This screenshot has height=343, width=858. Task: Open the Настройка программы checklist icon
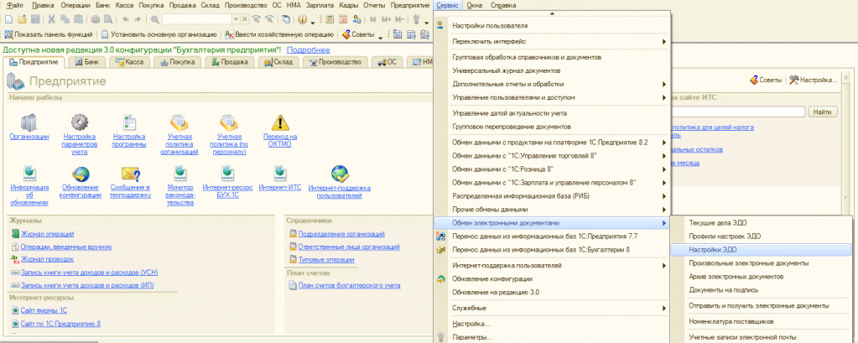pos(130,122)
